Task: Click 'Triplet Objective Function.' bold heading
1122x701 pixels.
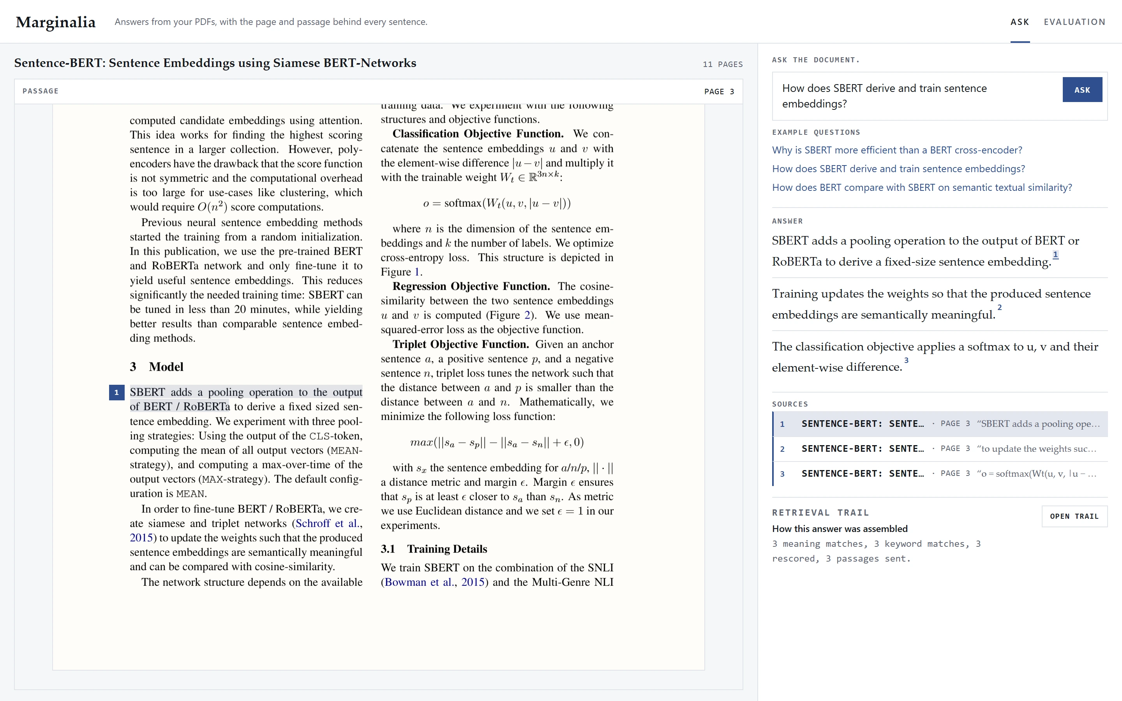Action: (461, 345)
